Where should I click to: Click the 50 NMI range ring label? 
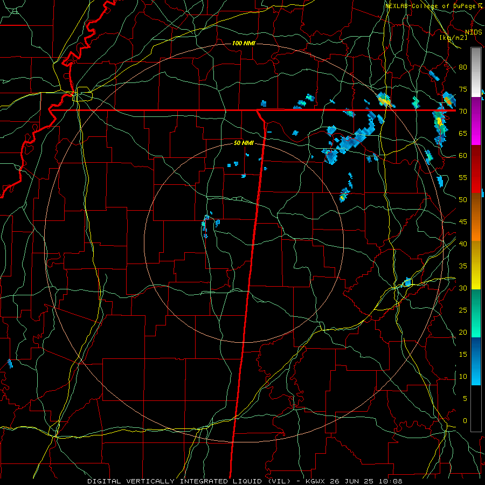pos(244,143)
